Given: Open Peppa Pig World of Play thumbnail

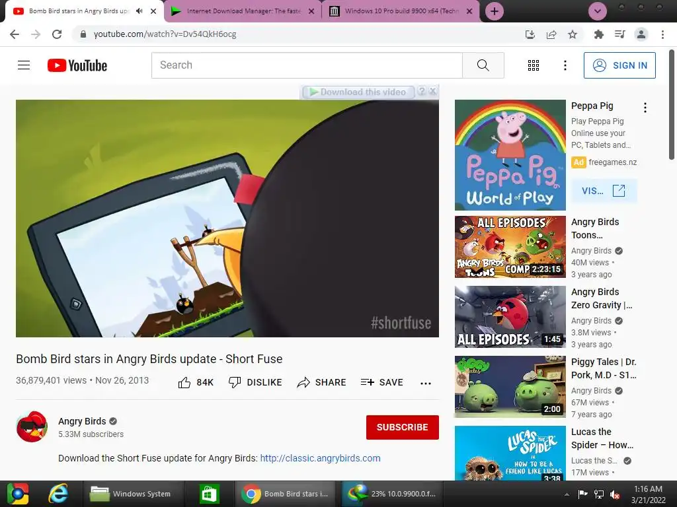Looking at the screenshot, I should tap(510, 155).
